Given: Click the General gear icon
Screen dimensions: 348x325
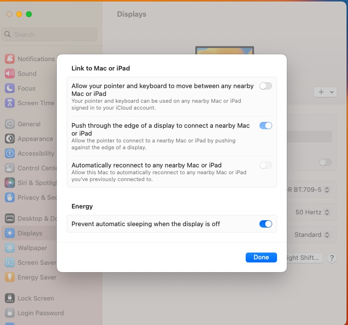Looking at the screenshot, I should pyautogui.click(x=10, y=124).
